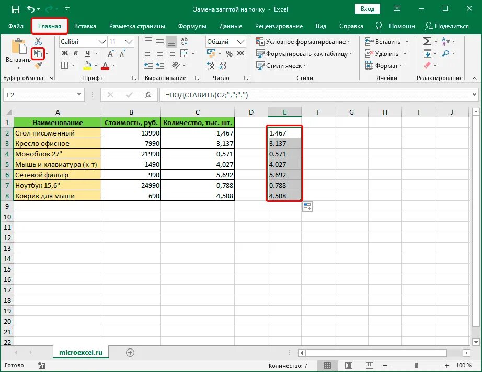This screenshot has height=372, width=482.
Task: Open Условное форматирование menu
Action: tap(303, 41)
